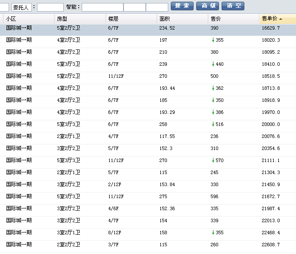Viewport: 296px width, 254px height.
Task: Click the area value 234.52
Action: tap(167, 28)
